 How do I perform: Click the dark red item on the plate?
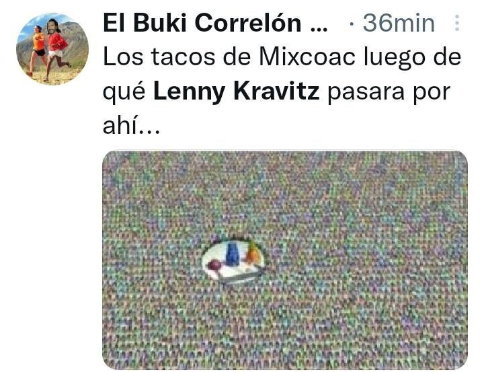214,265
